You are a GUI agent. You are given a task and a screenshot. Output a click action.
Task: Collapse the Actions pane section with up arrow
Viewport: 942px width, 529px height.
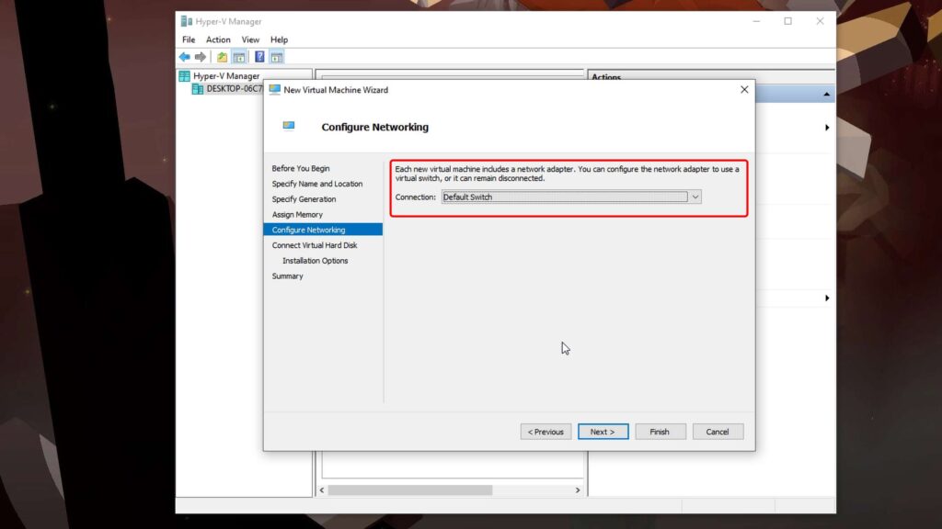pyautogui.click(x=827, y=95)
